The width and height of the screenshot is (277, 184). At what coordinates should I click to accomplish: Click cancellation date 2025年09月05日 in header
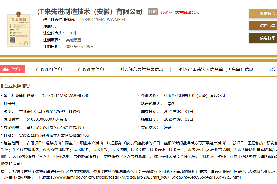79,47
